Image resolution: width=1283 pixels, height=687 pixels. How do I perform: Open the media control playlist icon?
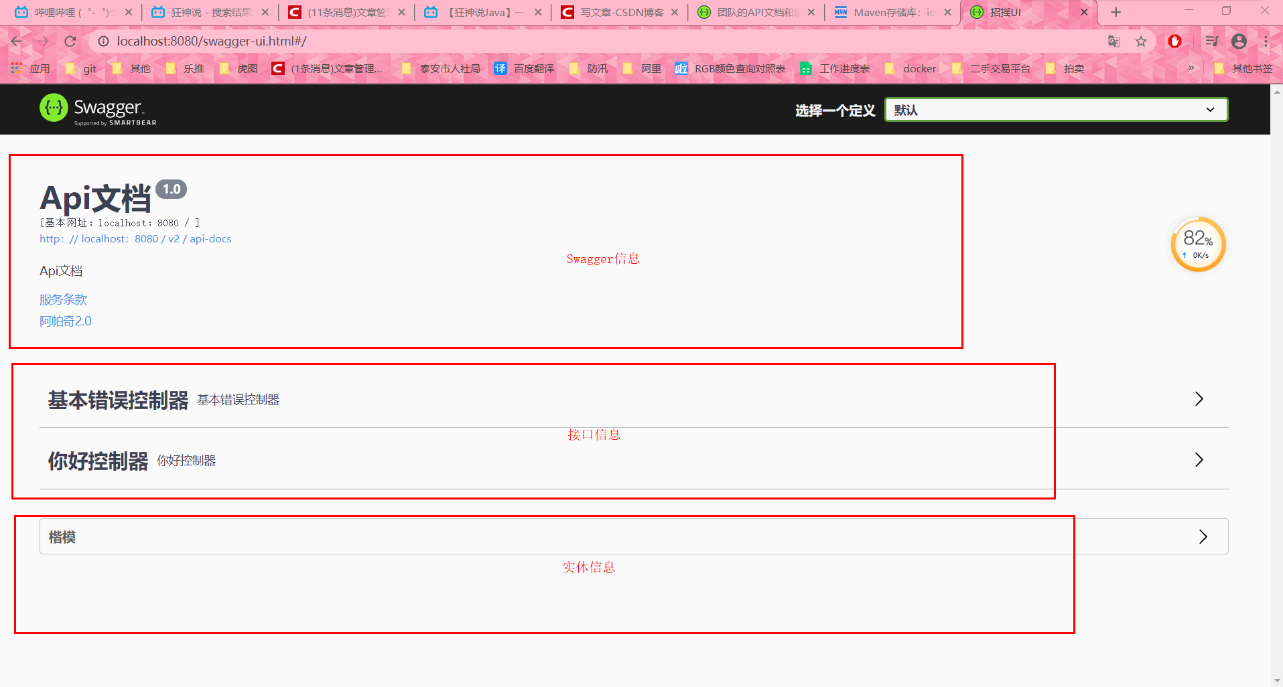click(x=1211, y=42)
